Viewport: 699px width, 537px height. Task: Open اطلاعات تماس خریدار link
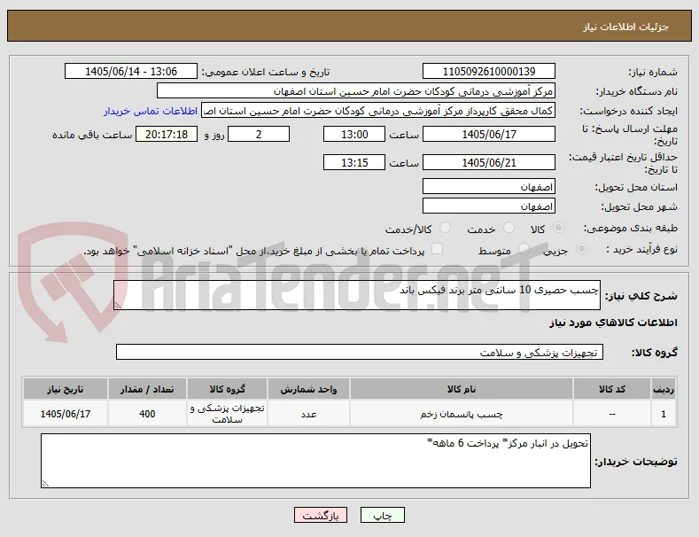point(151,111)
